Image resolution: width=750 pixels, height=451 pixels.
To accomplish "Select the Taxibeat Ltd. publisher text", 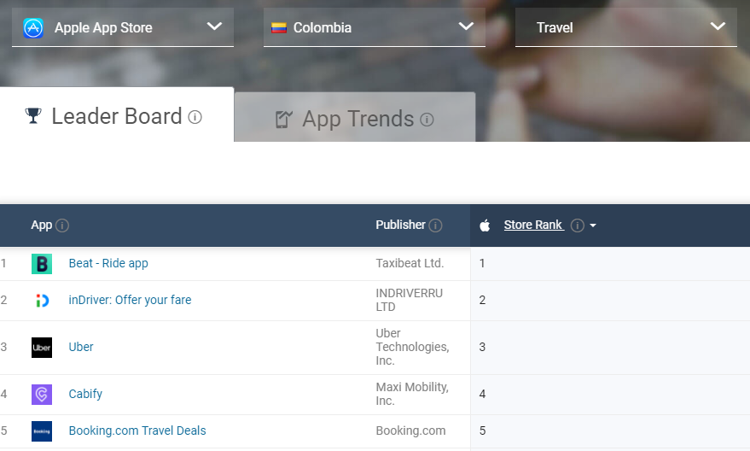I will [410, 263].
